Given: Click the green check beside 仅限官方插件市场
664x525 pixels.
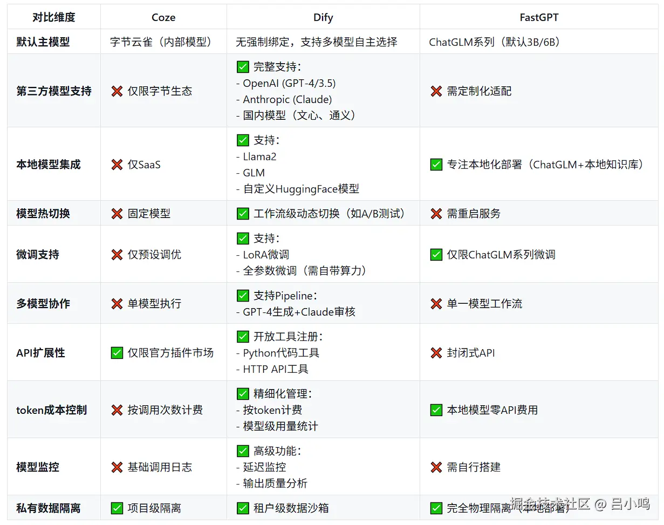Looking at the screenshot, I should pyautogui.click(x=117, y=353).
